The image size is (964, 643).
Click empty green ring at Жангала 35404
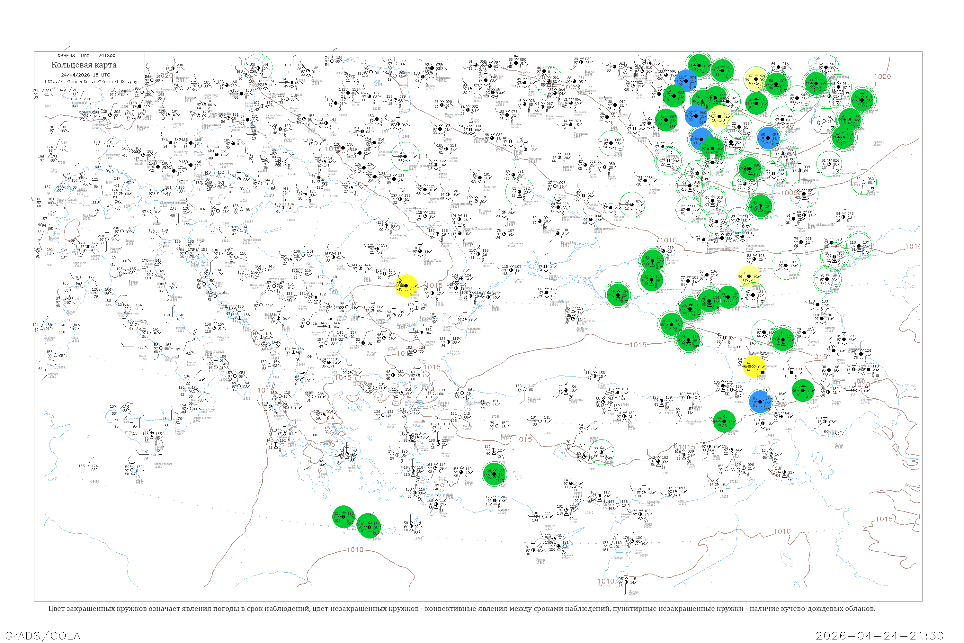click(x=864, y=182)
